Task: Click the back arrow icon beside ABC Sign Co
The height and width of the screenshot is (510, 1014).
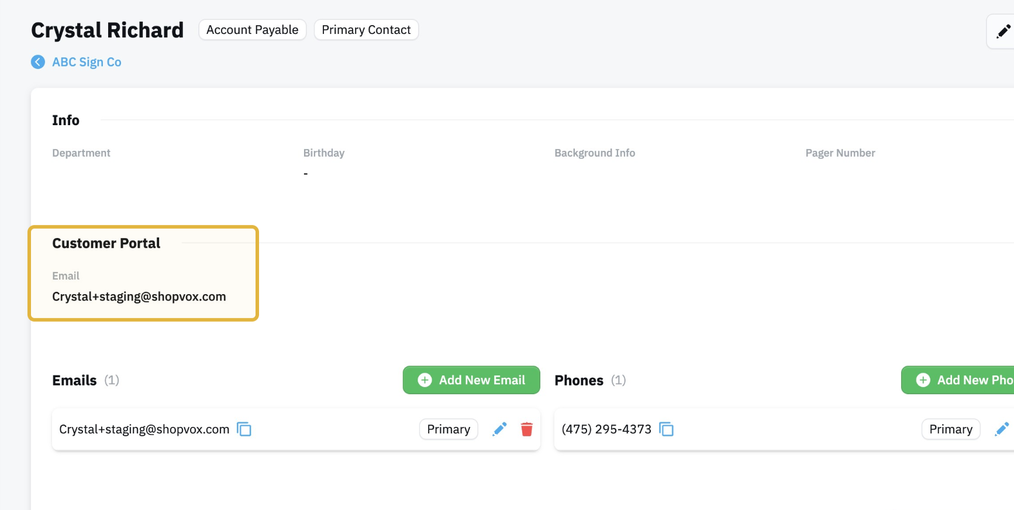Action: click(x=38, y=62)
